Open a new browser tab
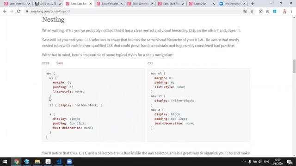The image size is (296, 166). (253, 4)
